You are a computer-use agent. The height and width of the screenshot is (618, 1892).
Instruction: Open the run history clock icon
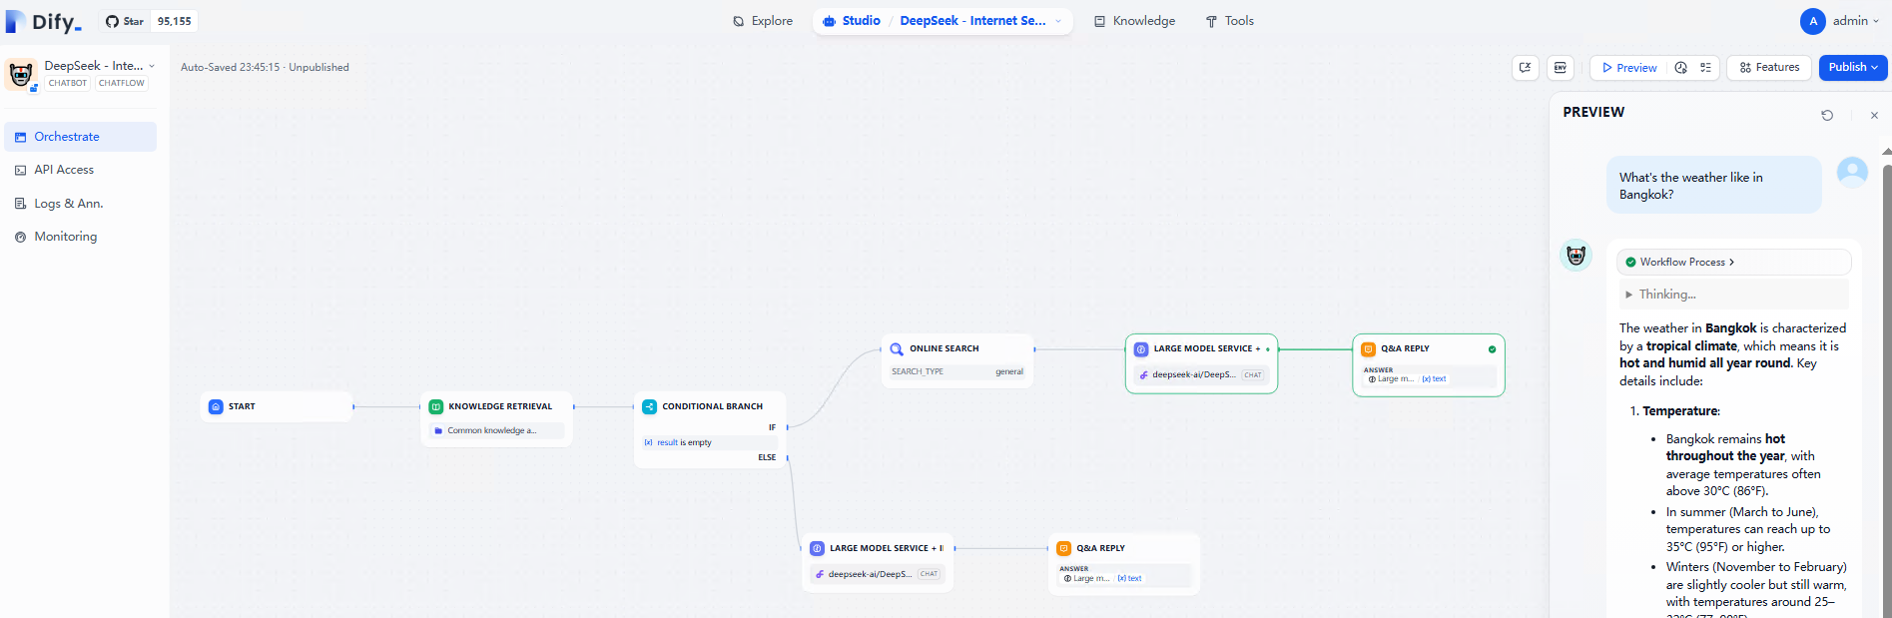(1681, 68)
